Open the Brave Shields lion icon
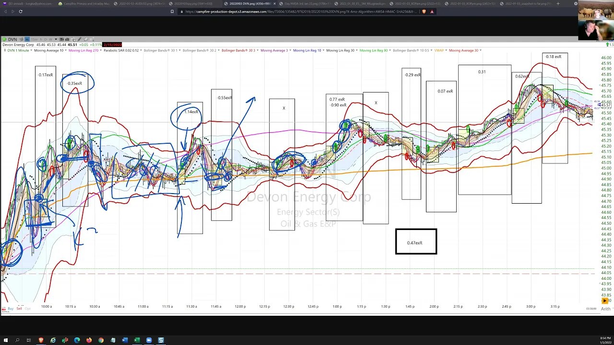 (x=424, y=11)
